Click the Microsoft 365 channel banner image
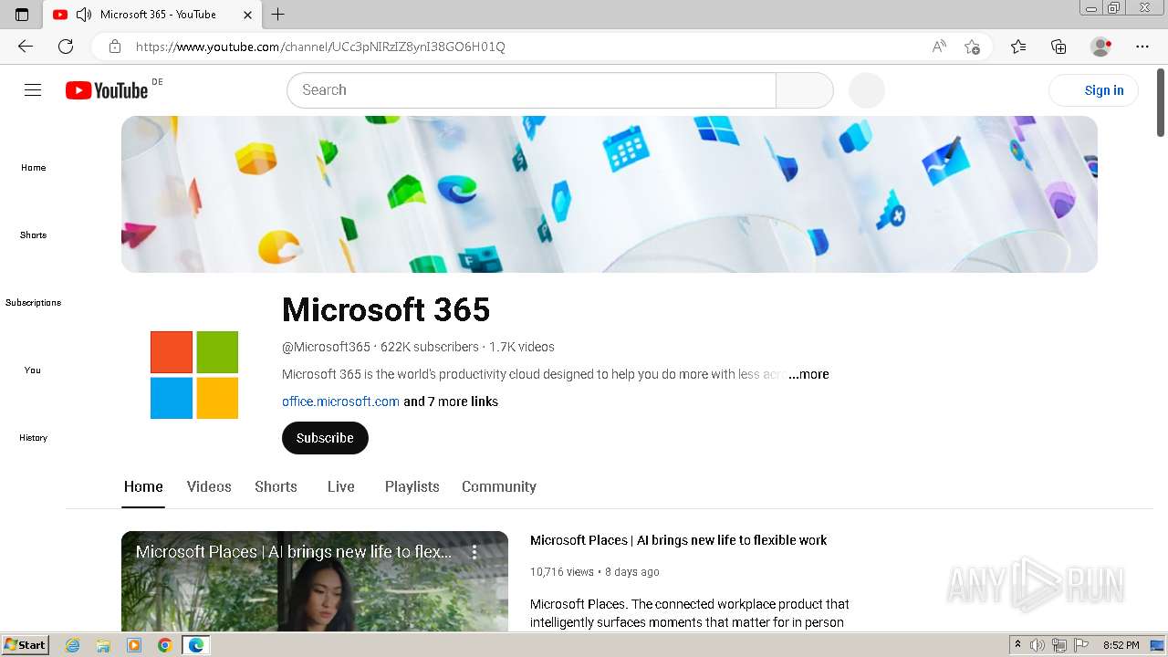This screenshot has width=1168, height=657. (x=610, y=194)
